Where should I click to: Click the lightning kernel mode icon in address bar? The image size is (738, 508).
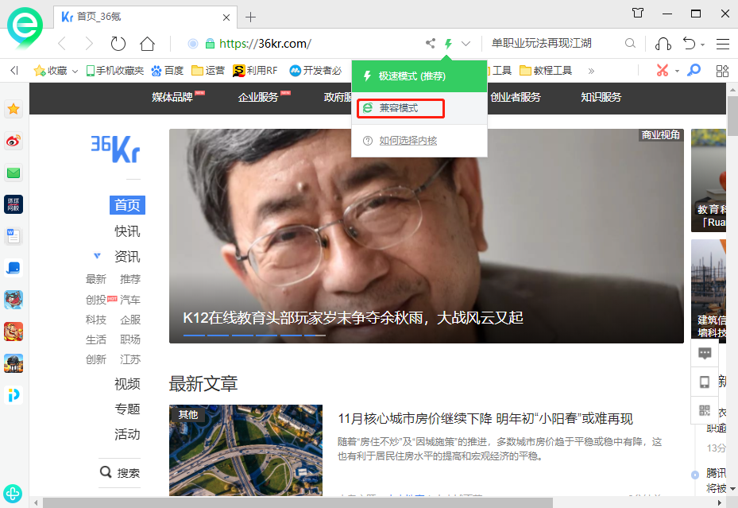pos(448,44)
